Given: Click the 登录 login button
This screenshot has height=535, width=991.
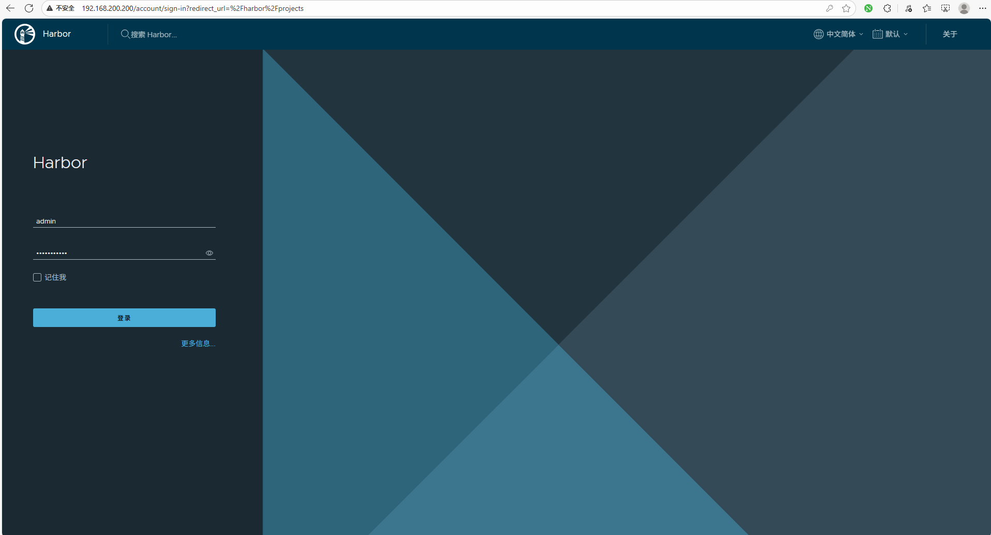Looking at the screenshot, I should (x=124, y=318).
